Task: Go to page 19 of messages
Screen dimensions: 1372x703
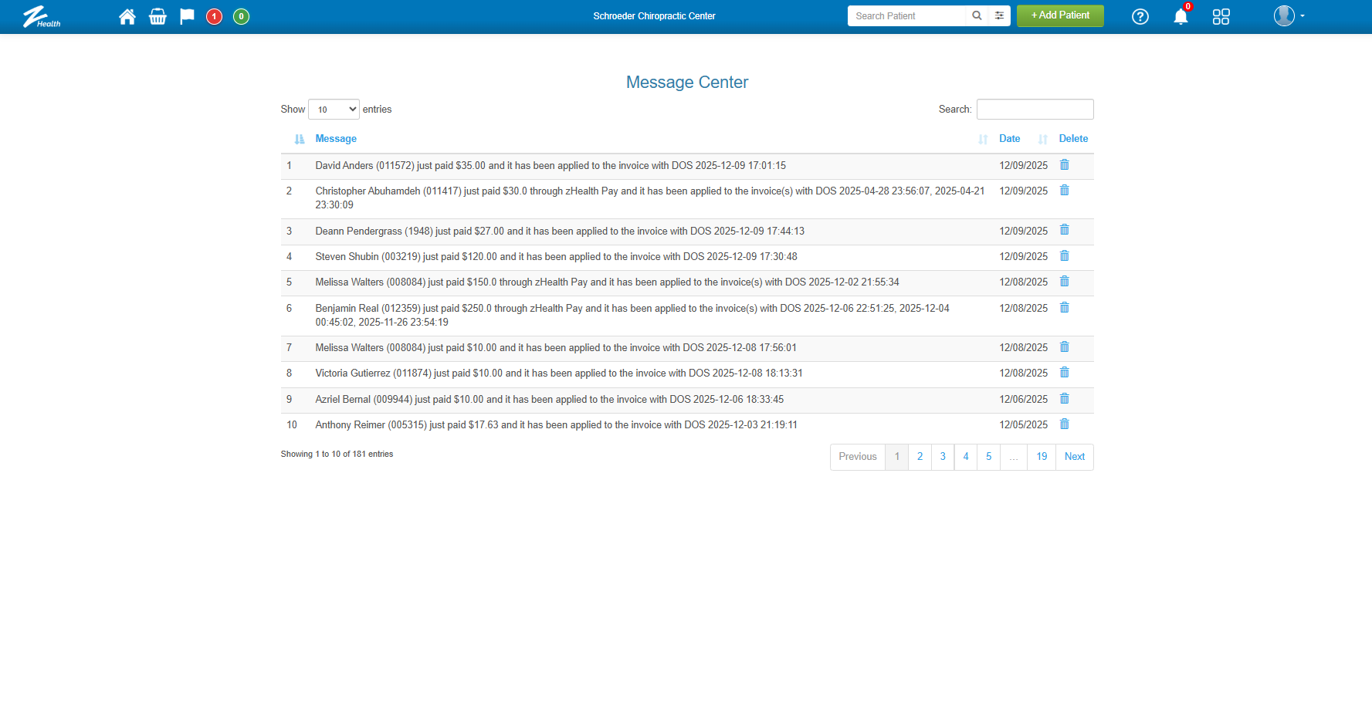Action: [x=1042, y=457]
